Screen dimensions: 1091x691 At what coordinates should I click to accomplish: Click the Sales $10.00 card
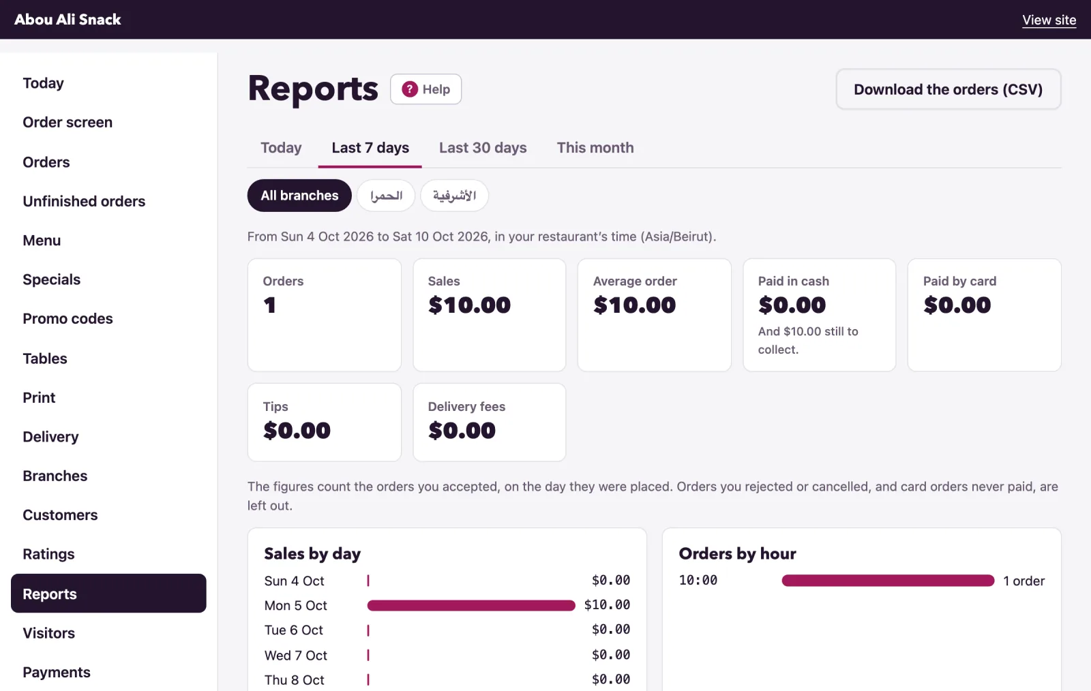point(490,315)
